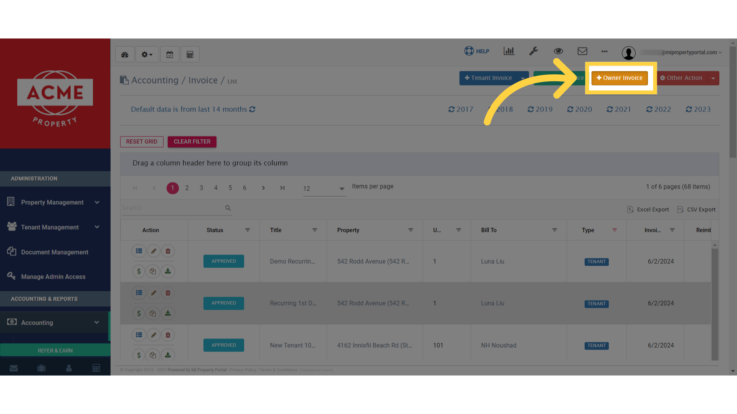Viewport: 737px width, 414px height.
Task: Delete the New Tenant 10... invoice
Action: [168, 335]
